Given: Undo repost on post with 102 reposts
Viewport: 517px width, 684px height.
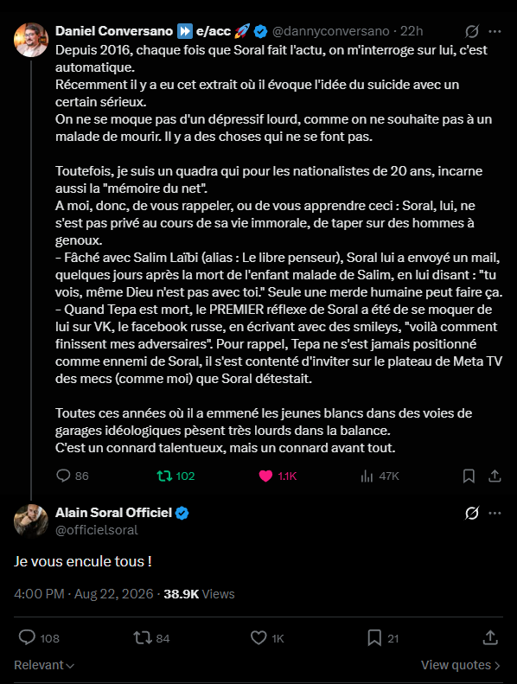Looking at the screenshot, I should pos(176,476).
